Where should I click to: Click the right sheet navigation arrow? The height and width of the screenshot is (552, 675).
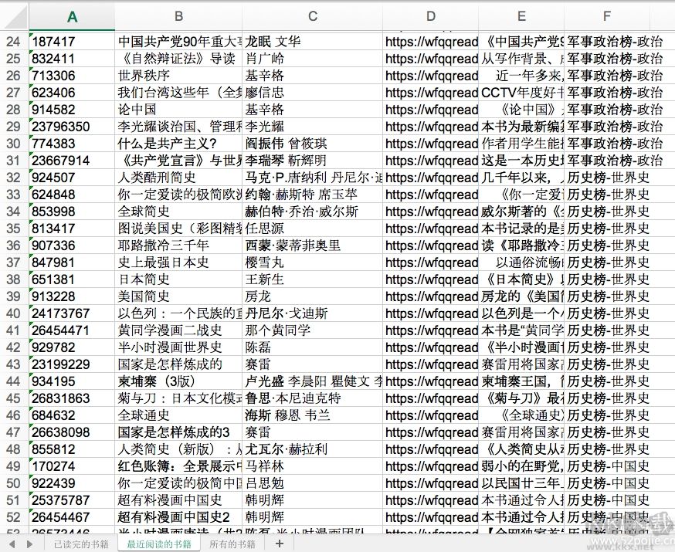[x=30, y=544]
